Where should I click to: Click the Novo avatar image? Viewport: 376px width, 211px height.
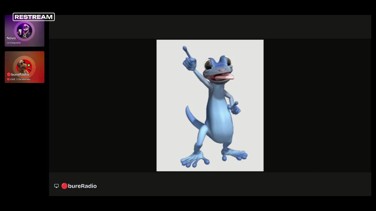click(24, 30)
